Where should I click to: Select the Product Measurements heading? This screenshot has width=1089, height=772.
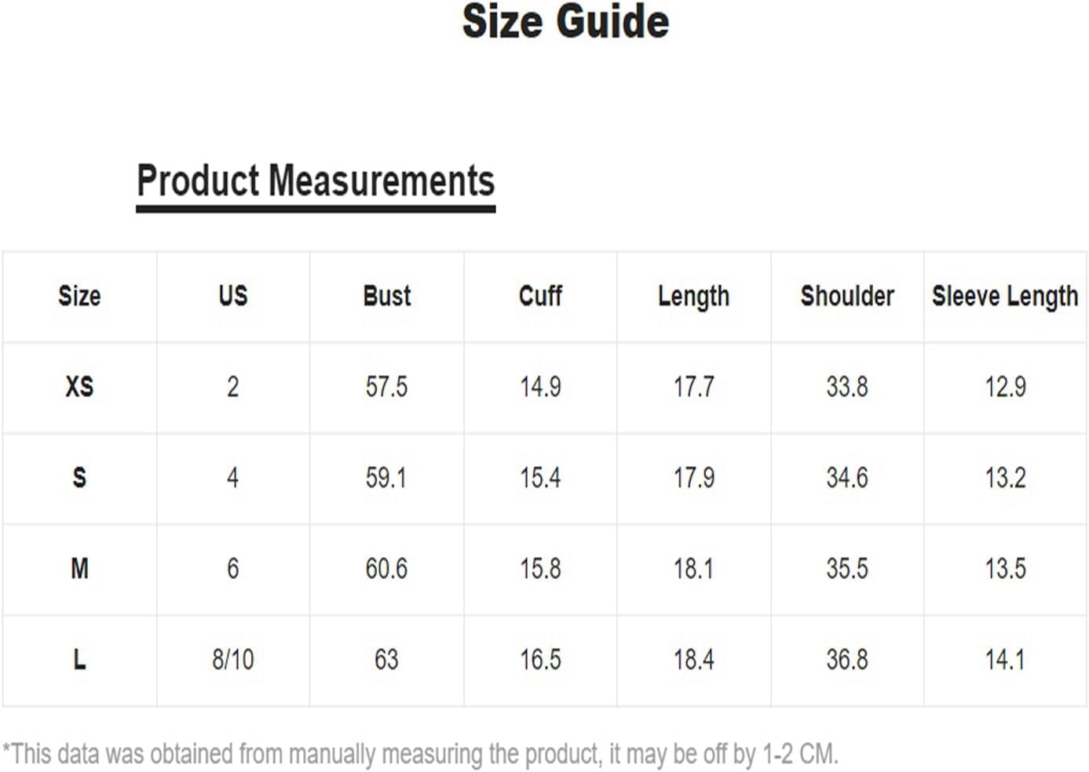coord(316,180)
